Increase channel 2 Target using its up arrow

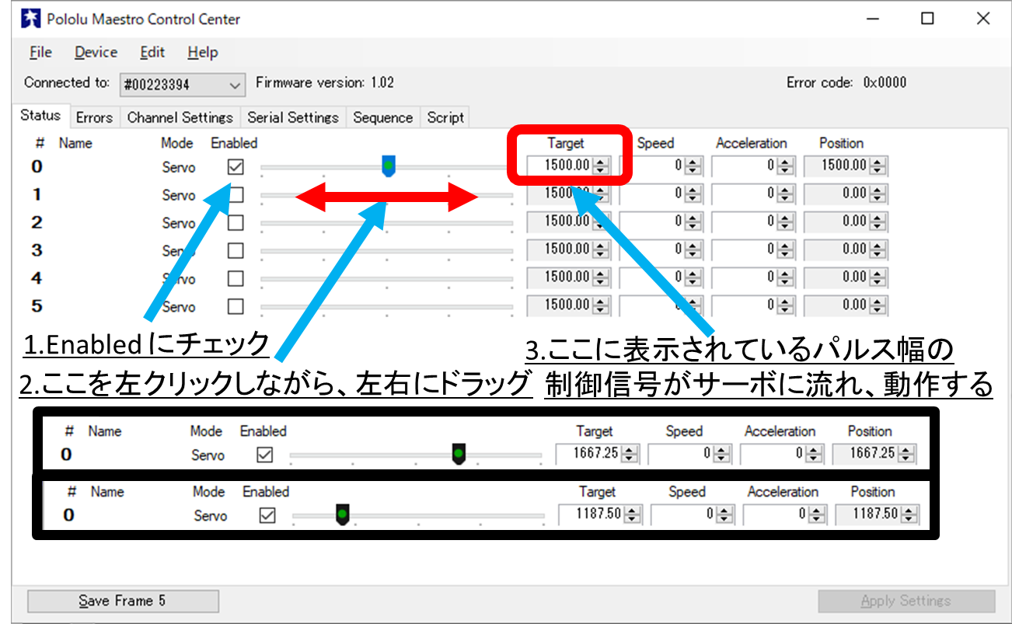tap(601, 218)
